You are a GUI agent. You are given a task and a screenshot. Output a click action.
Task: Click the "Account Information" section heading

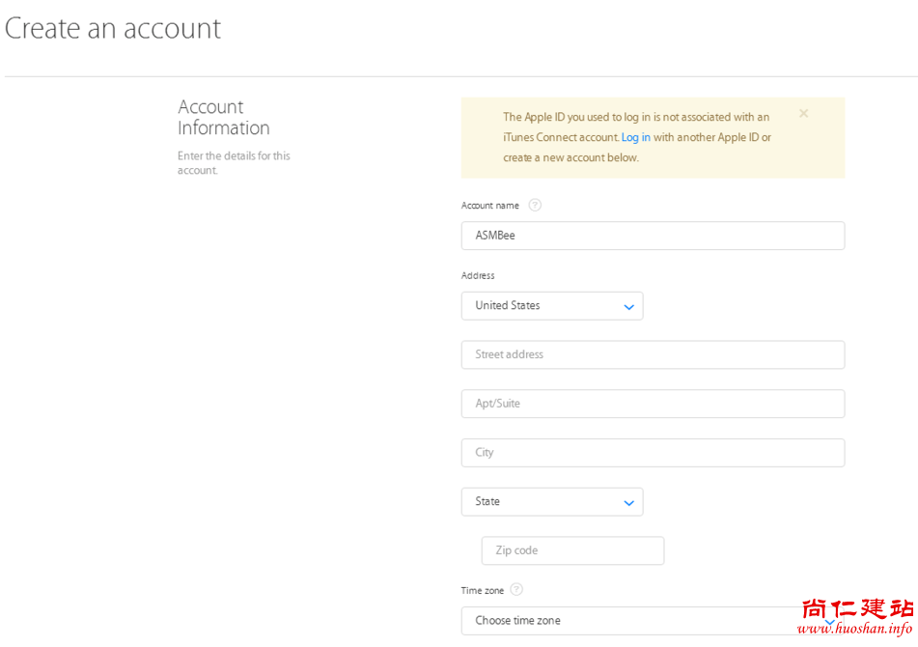(224, 117)
